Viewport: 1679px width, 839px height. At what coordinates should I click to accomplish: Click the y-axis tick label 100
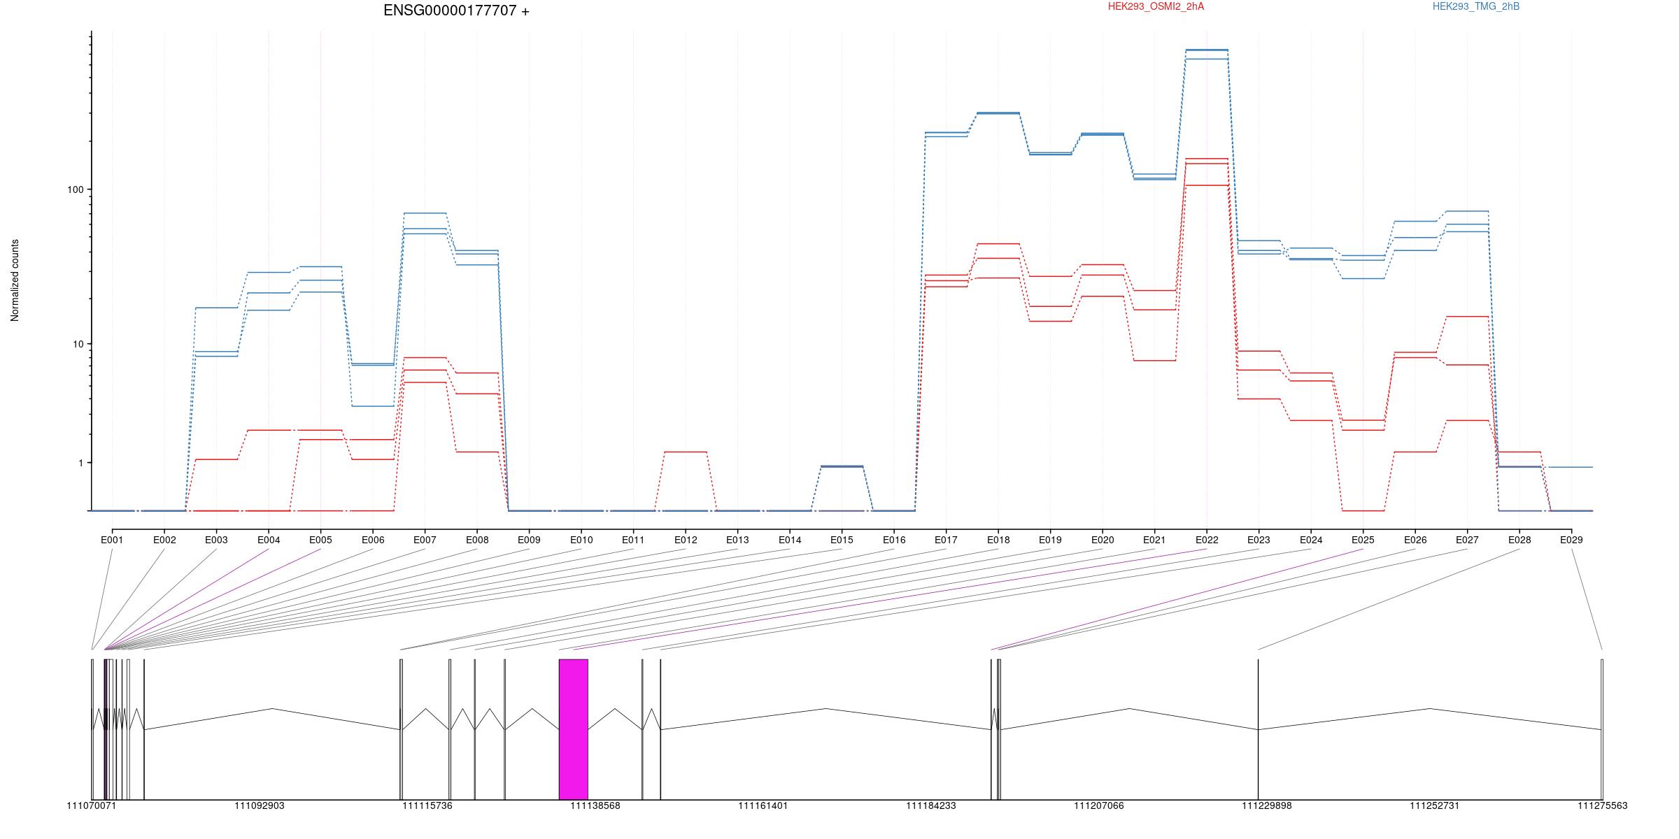[x=75, y=189]
